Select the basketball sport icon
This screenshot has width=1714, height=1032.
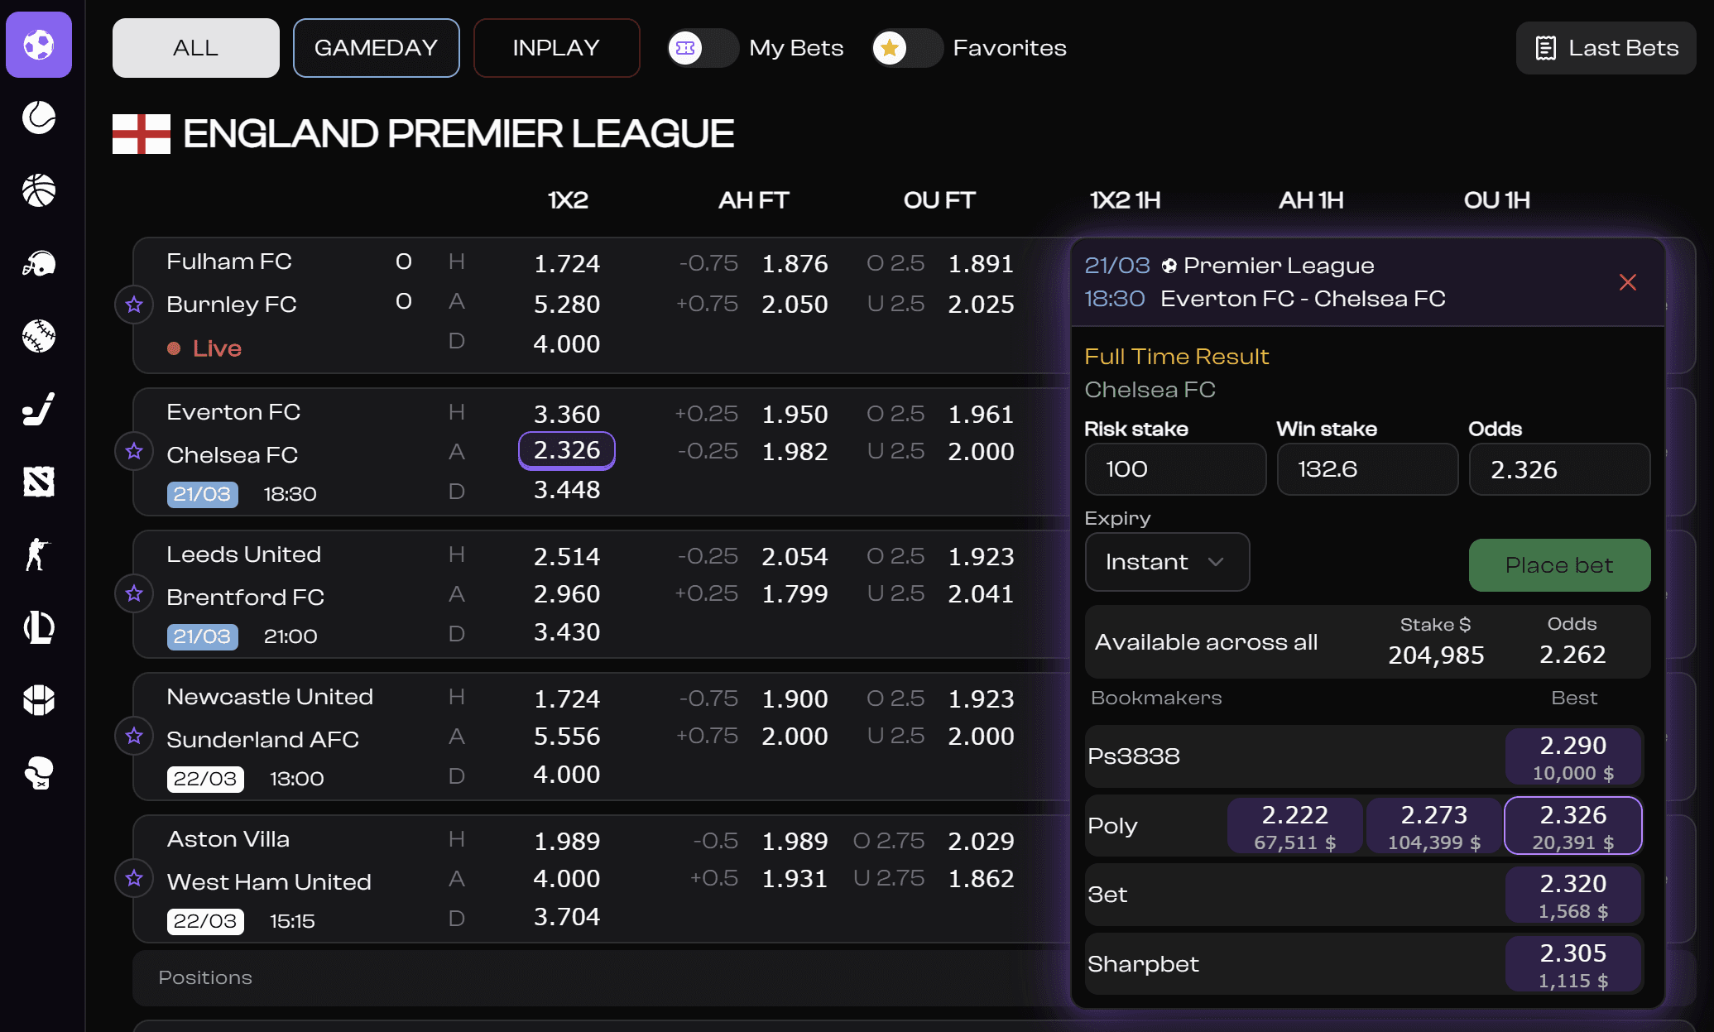(39, 191)
